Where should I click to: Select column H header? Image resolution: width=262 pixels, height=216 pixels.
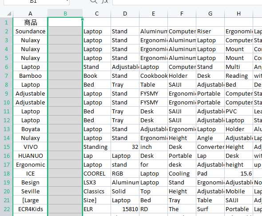point(238,13)
